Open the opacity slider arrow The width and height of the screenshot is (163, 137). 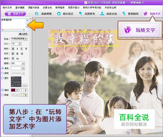point(23,63)
